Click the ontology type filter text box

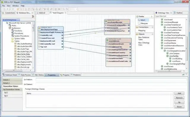point(171,16)
